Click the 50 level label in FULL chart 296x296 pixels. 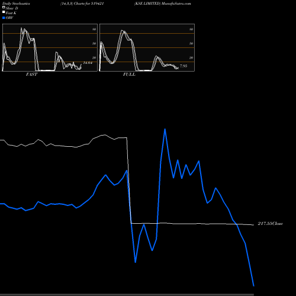191,43
